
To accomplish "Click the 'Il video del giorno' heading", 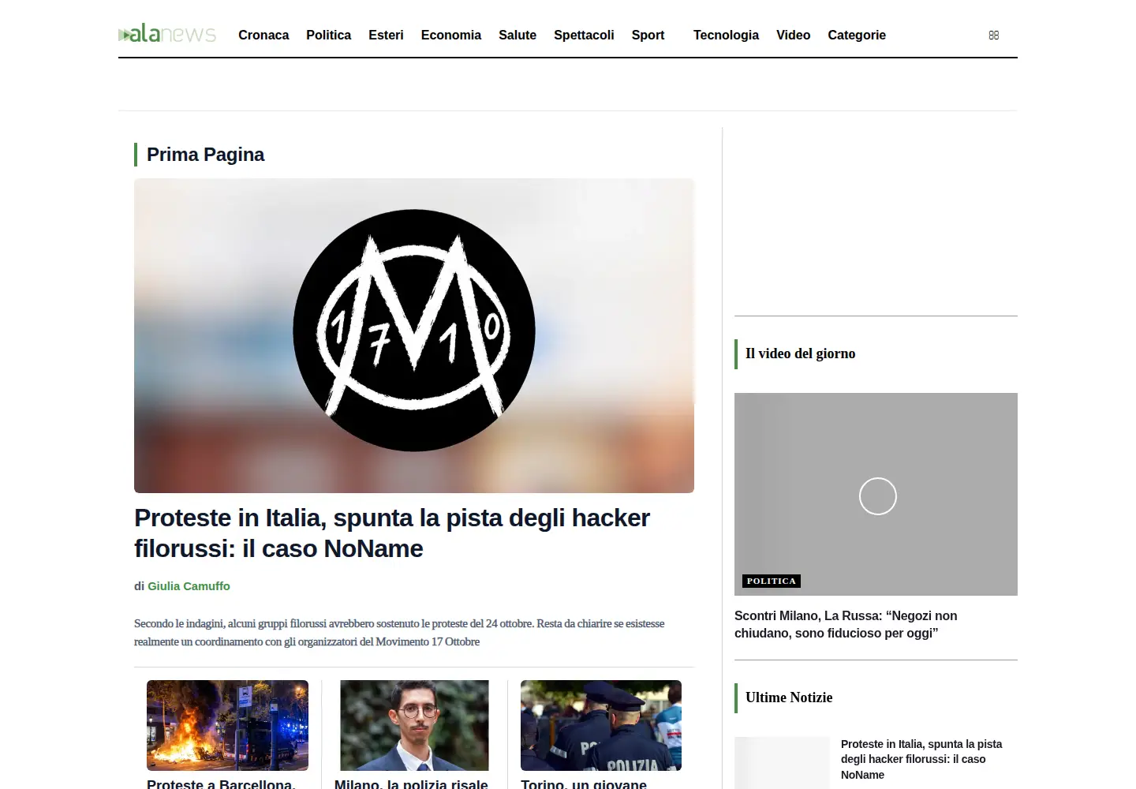I will [800, 353].
